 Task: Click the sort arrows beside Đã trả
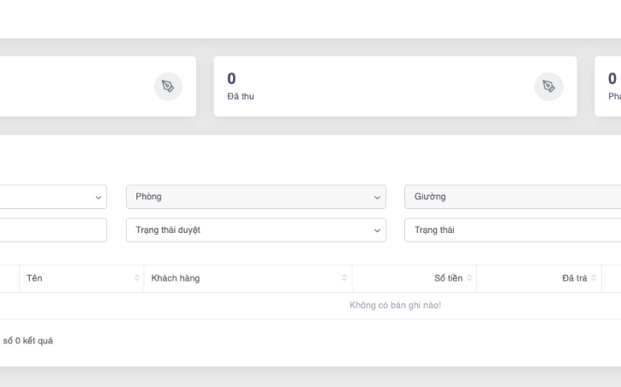pyautogui.click(x=594, y=278)
